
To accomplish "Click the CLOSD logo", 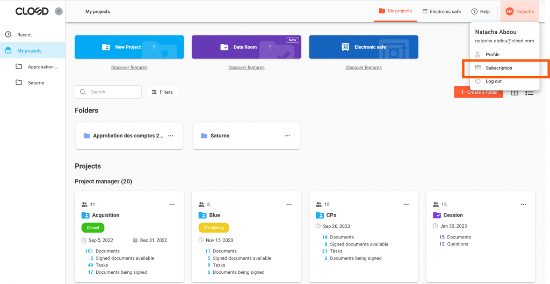I will pos(32,11).
